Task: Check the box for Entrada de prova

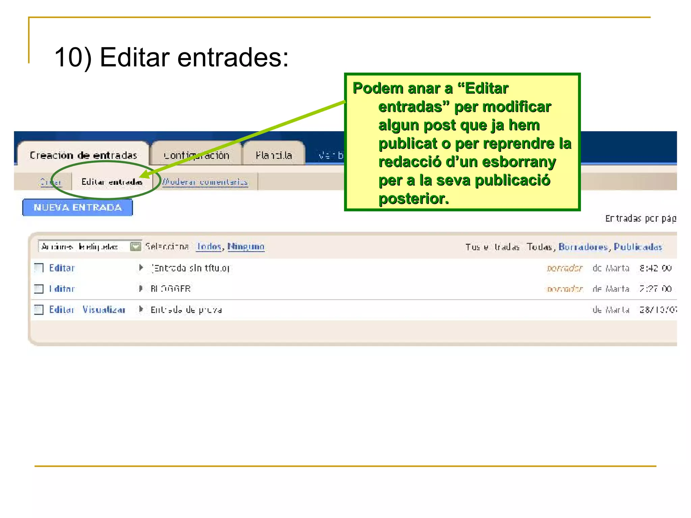Action: pos(39,310)
